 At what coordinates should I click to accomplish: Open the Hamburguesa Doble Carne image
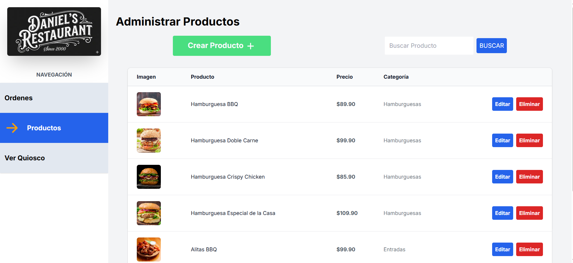point(149,141)
